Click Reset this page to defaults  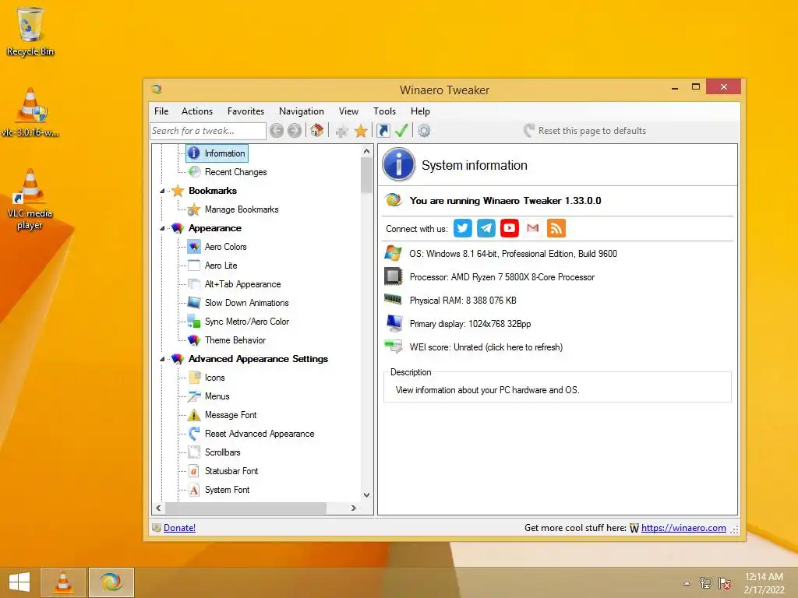(585, 131)
